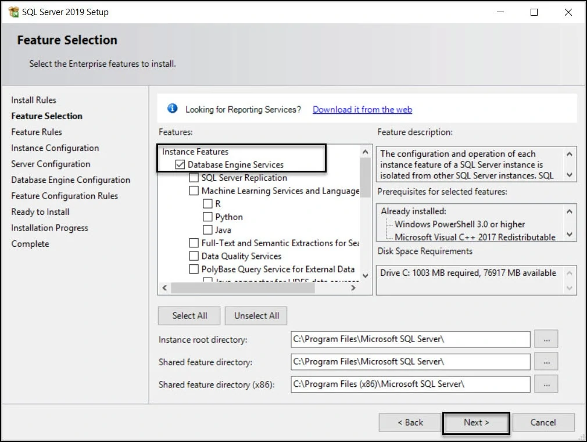Check the Data Quality Services checkbox
This screenshot has width=587, height=442.
(194, 256)
